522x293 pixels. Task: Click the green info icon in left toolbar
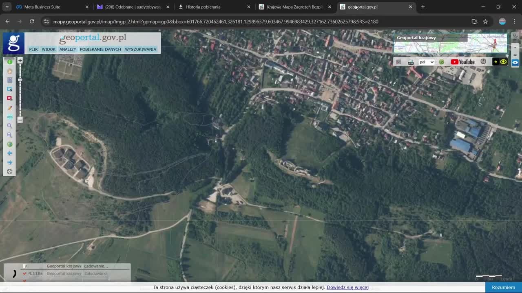click(9, 62)
